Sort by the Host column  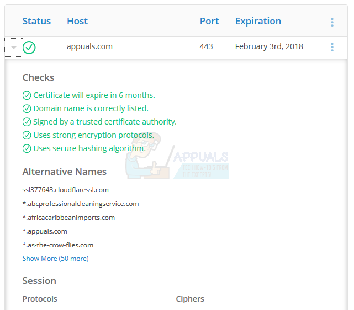click(x=77, y=22)
